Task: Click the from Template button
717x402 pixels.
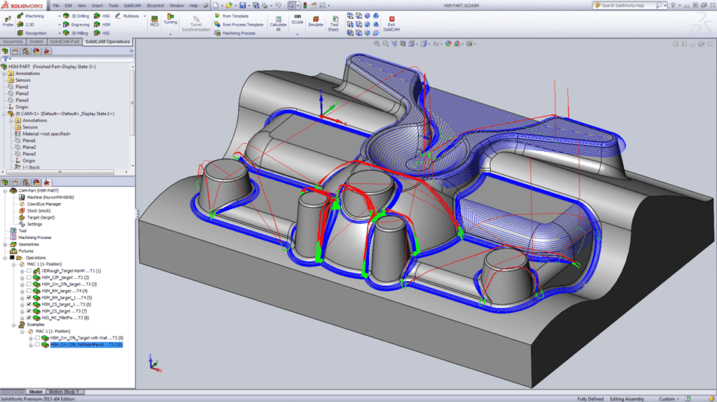Action: point(235,15)
